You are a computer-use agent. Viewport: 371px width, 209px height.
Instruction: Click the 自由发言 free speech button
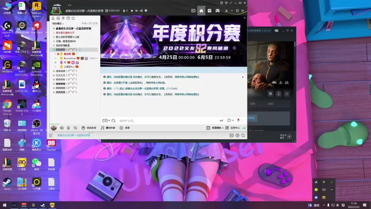(89, 128)
